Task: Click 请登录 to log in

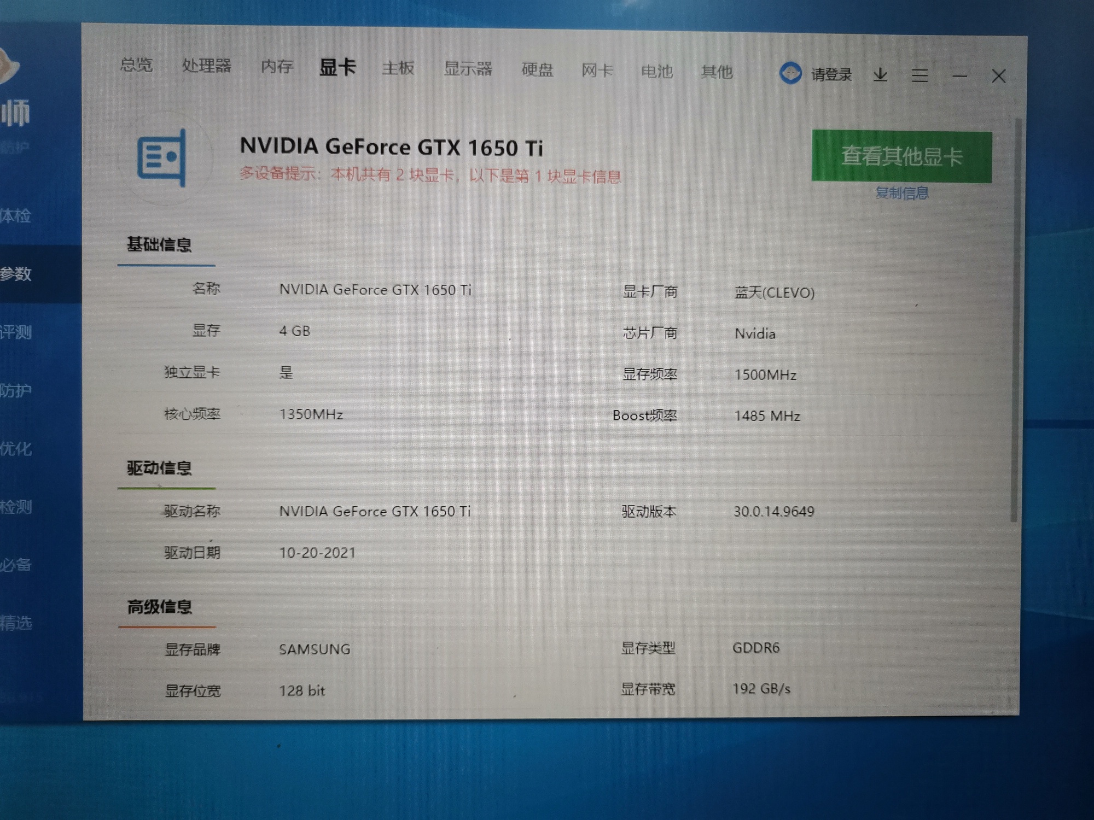Action: pyautogui.click(x=831, y=74)
